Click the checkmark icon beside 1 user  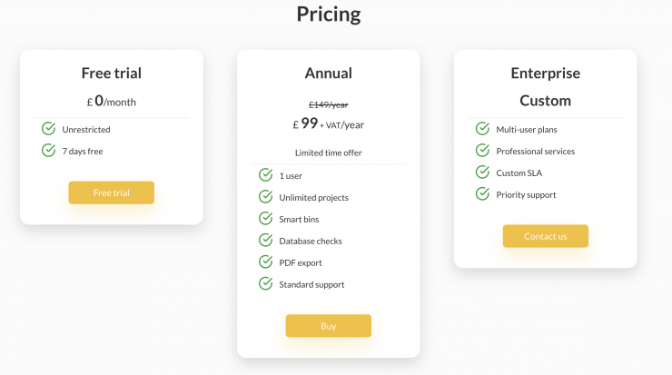click(x=266, y=175)
